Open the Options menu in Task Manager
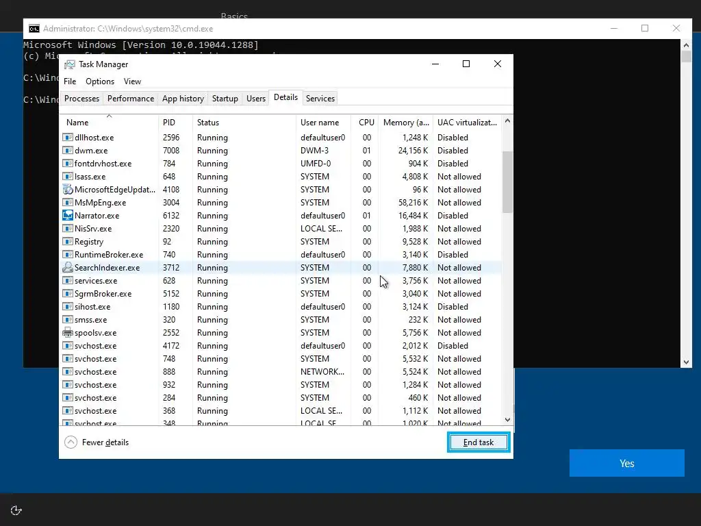 [100, 82]
